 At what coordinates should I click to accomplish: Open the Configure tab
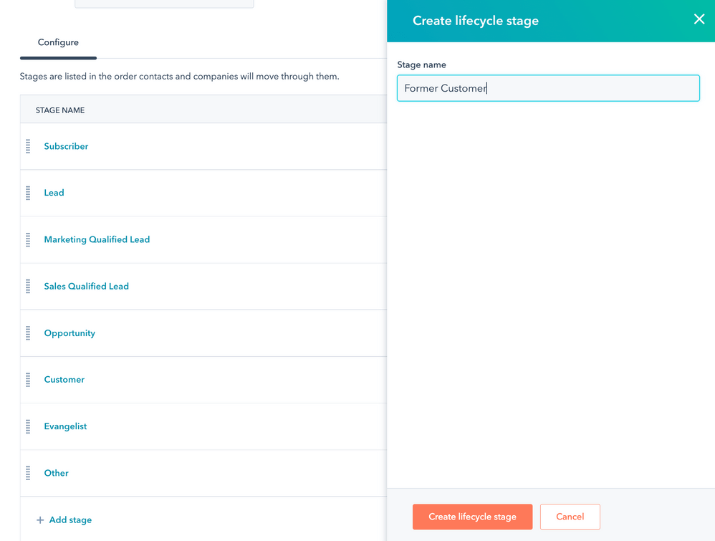click(x=58, y=42)
